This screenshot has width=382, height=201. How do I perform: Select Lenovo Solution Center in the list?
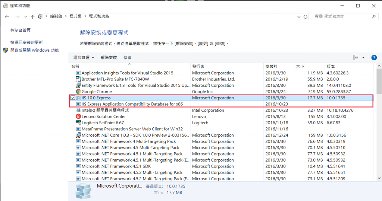pos(104,117)
